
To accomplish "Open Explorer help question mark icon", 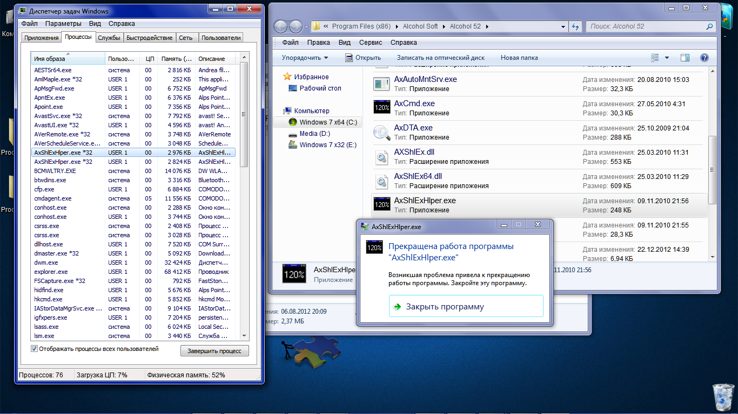I will coord(704,58).
